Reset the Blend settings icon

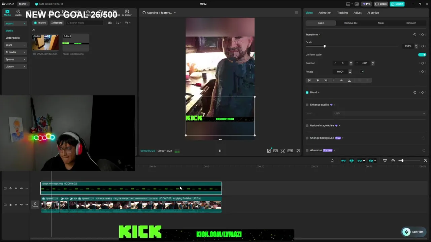(415, 92)
